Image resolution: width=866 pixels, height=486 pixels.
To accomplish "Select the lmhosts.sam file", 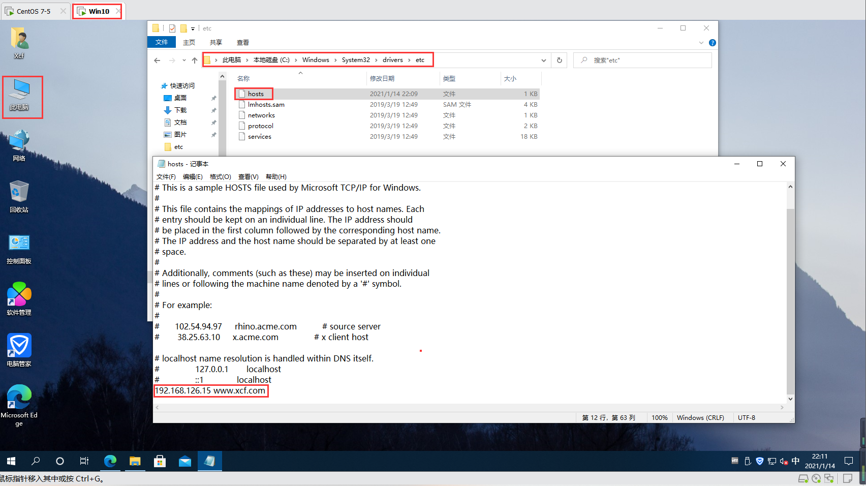I will pyautogui.click(x=266, y=105).
